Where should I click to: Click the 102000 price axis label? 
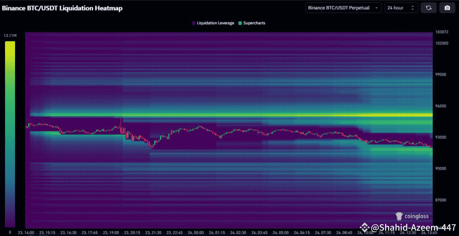(442, 43)
